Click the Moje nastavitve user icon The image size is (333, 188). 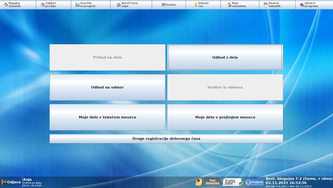[229, 5]
